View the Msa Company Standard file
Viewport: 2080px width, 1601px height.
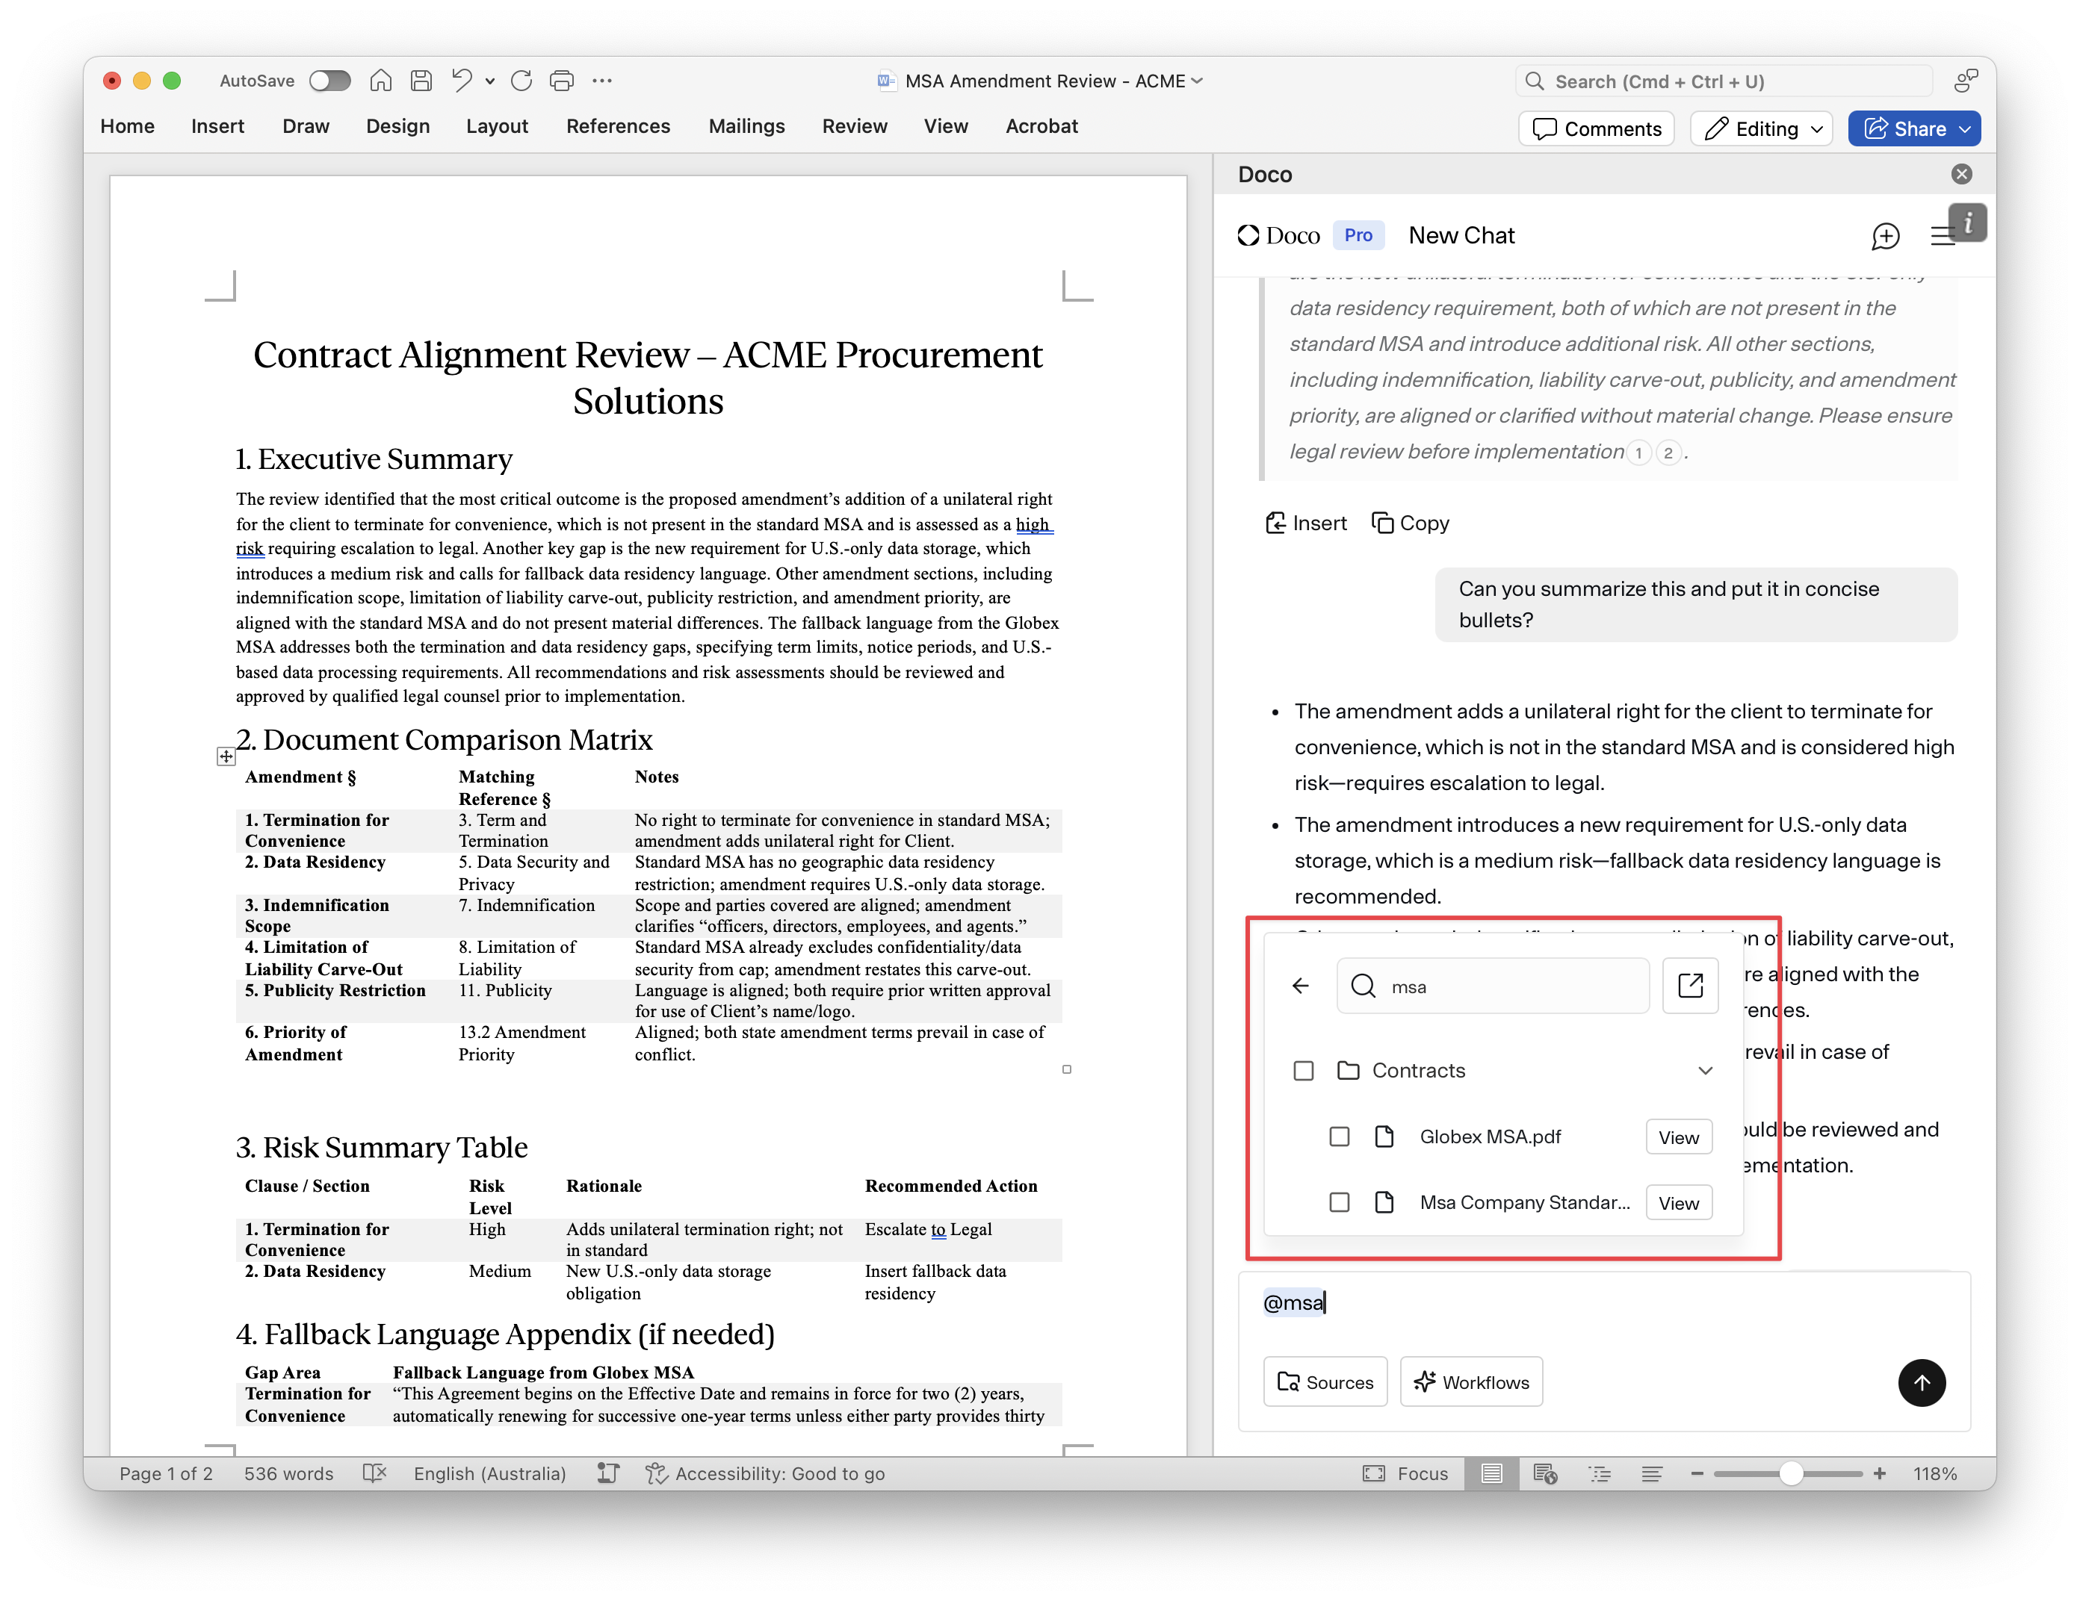click(x=1677, y=1203)
